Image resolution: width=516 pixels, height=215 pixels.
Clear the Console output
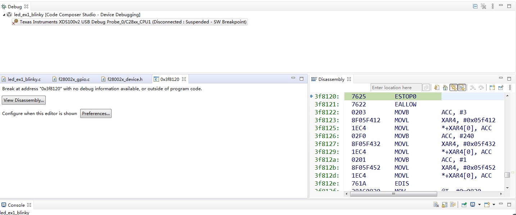point(436,205)
